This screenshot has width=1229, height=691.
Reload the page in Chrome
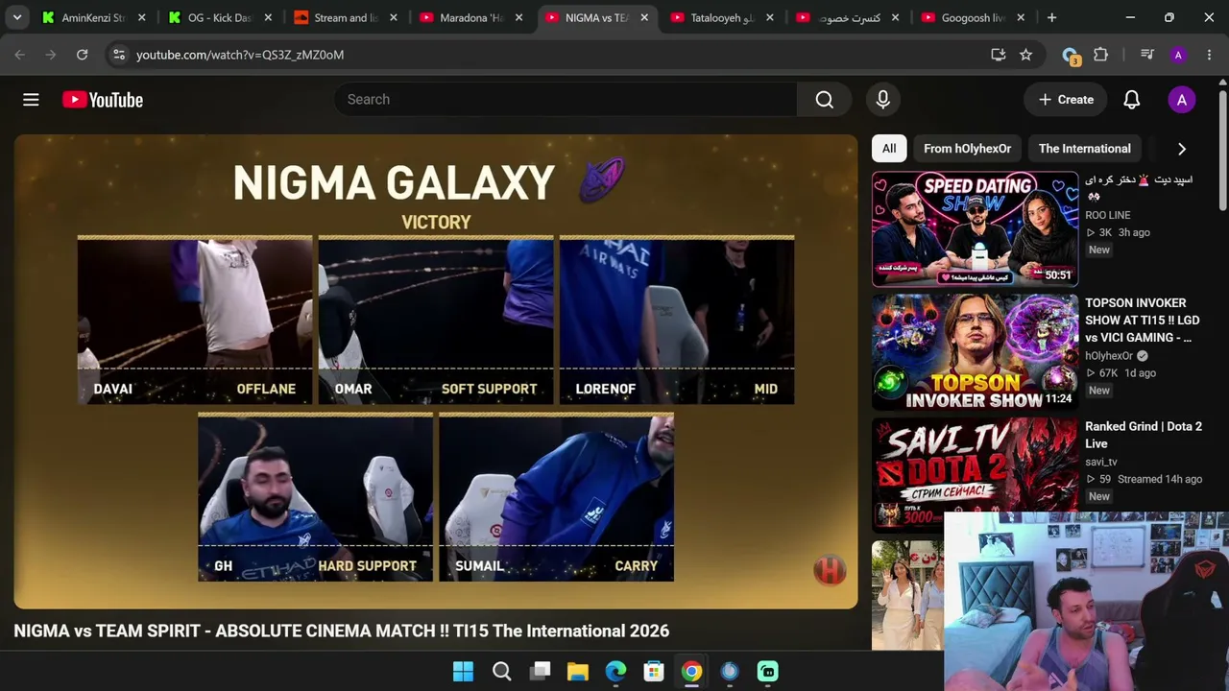coord(83,55)
